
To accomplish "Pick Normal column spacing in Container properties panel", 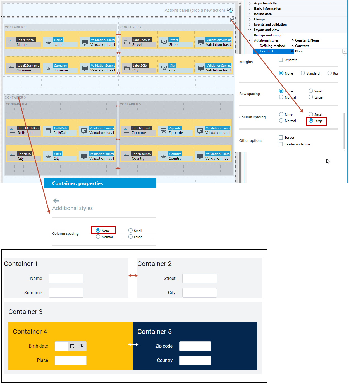I will tap(98, 237).
